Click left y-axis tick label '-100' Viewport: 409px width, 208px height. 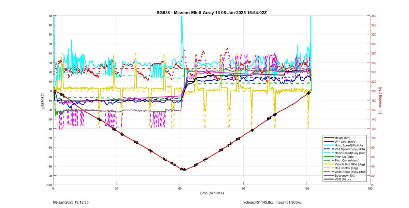48,185
